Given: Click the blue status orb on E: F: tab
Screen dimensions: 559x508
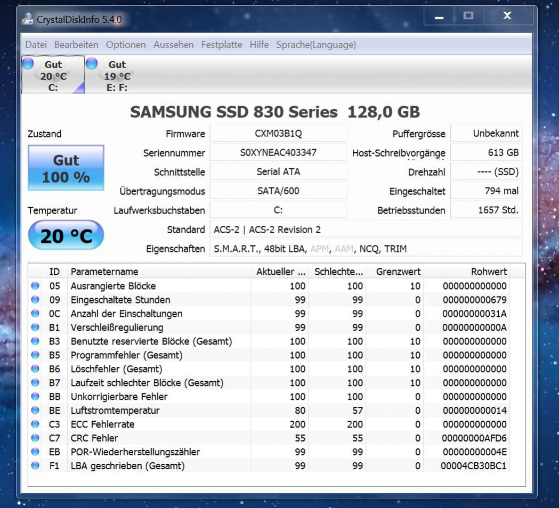Looking at the screenshot, I should click(x=92, y=63).
